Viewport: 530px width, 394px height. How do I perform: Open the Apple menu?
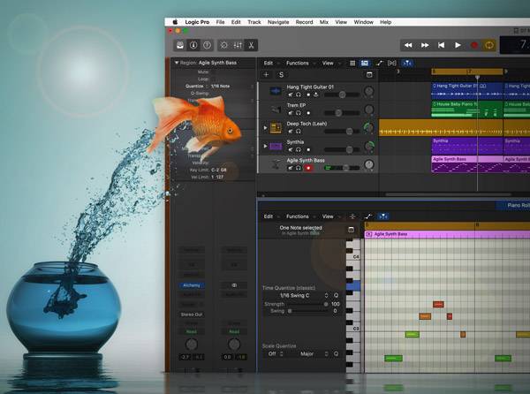coord(175,22)
